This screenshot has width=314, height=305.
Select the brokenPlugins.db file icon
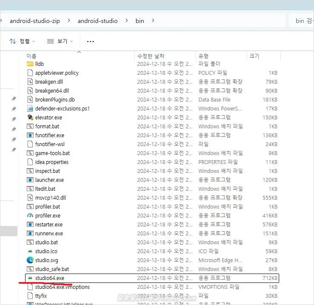(30, 99)
